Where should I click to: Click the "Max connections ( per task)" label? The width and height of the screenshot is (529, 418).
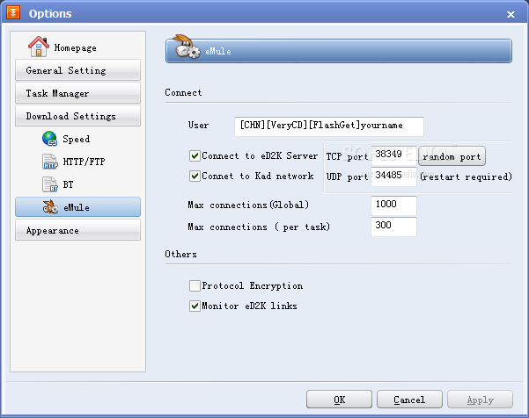259,227
